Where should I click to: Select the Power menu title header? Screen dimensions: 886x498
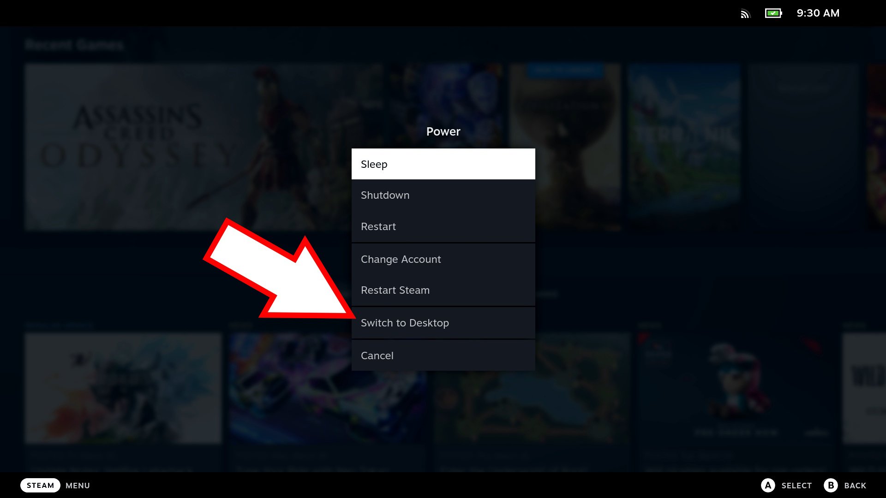tap(443, 131)
